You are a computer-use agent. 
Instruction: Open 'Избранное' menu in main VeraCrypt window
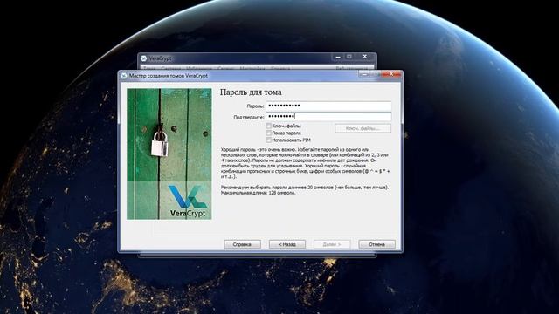(x=199, y=68)
